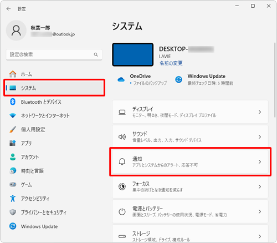Click the 通知 bell icon
The width and height of the screenshot is (277, 243).
click(122, 161)
